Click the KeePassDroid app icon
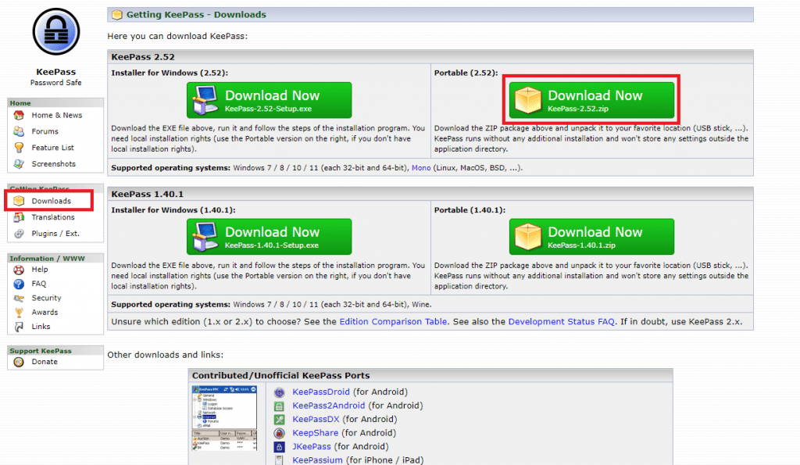 tap(280, 392)
